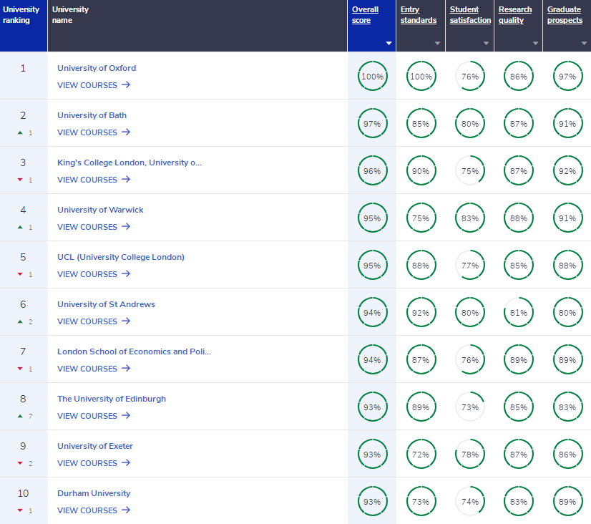The image size is (591, 524).
Task: Click the Overall score header link
Action: 365,15
